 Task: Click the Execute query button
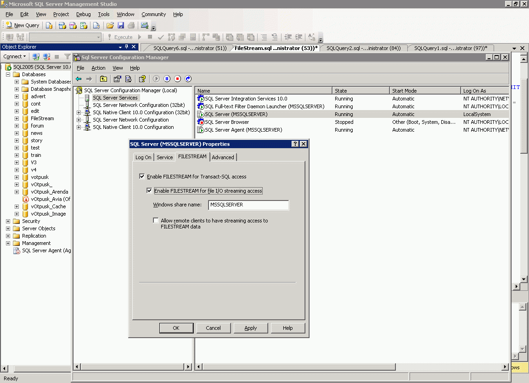tap(120, 37)
